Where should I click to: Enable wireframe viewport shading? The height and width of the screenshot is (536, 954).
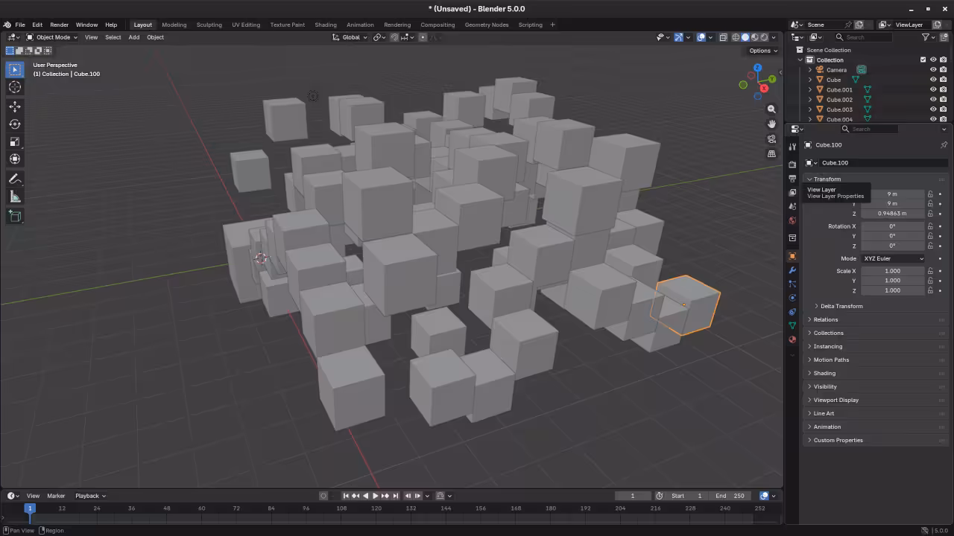736,37
